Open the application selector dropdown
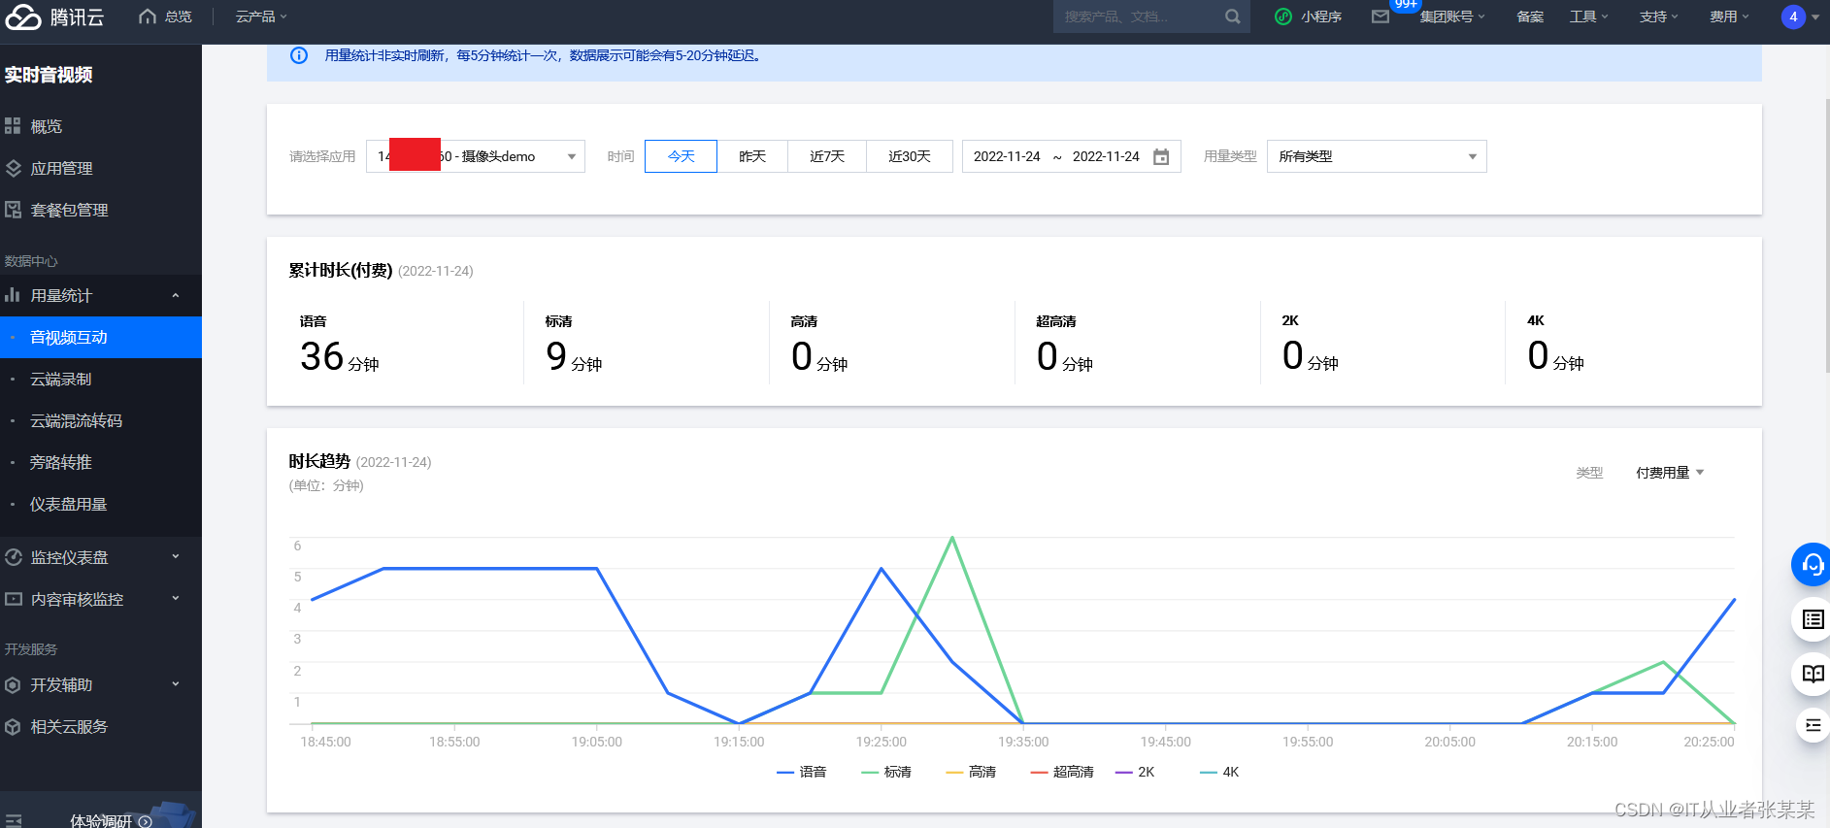 [476, 156]
